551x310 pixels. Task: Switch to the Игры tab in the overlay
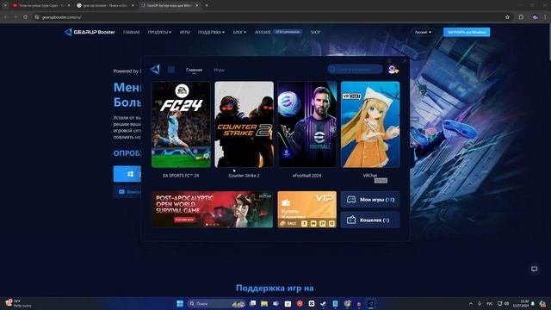click(219, 70)
